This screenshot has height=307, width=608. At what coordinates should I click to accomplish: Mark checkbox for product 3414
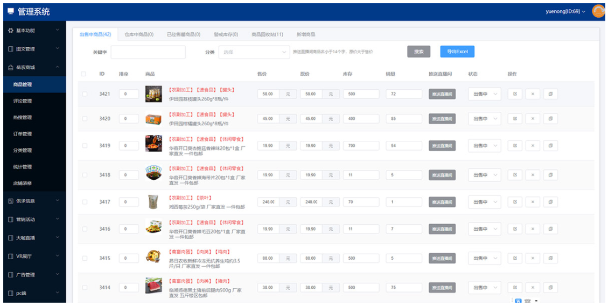(x=85, y=288)
